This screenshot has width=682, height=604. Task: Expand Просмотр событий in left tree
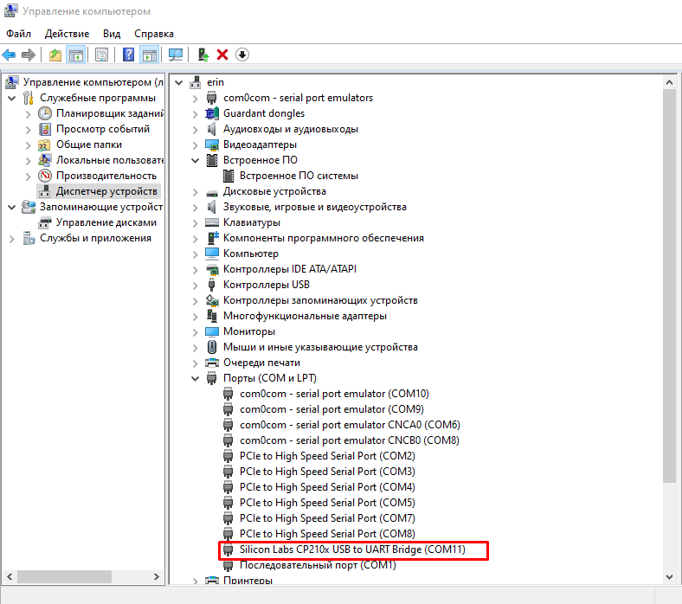point(29,130)
